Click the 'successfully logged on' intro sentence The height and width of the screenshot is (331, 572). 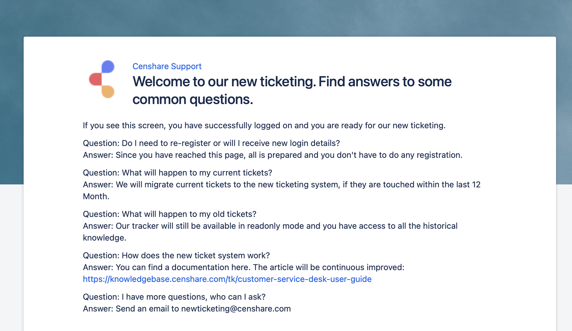click(264, 125)
